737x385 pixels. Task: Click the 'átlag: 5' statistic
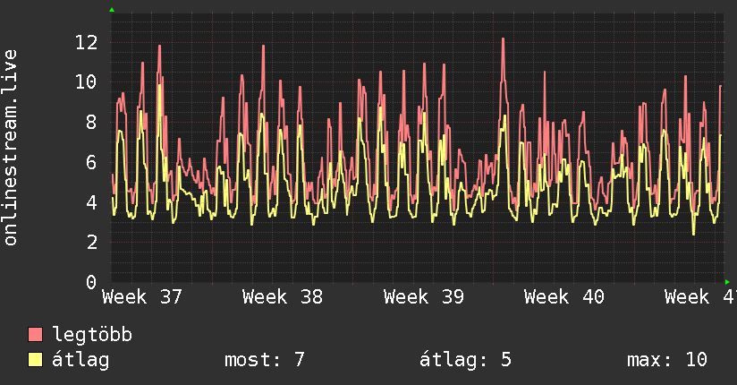click(x=465, y=360)
